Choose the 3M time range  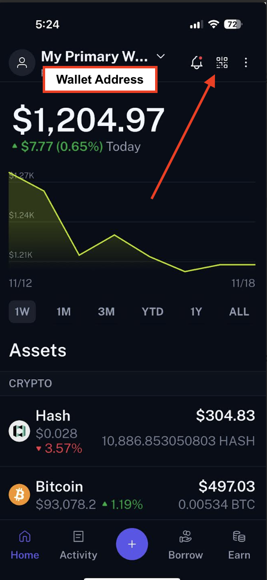[x=107, y=312]
